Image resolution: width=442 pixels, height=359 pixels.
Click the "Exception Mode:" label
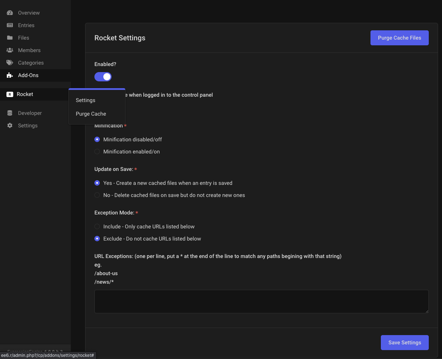pos(114,213)
